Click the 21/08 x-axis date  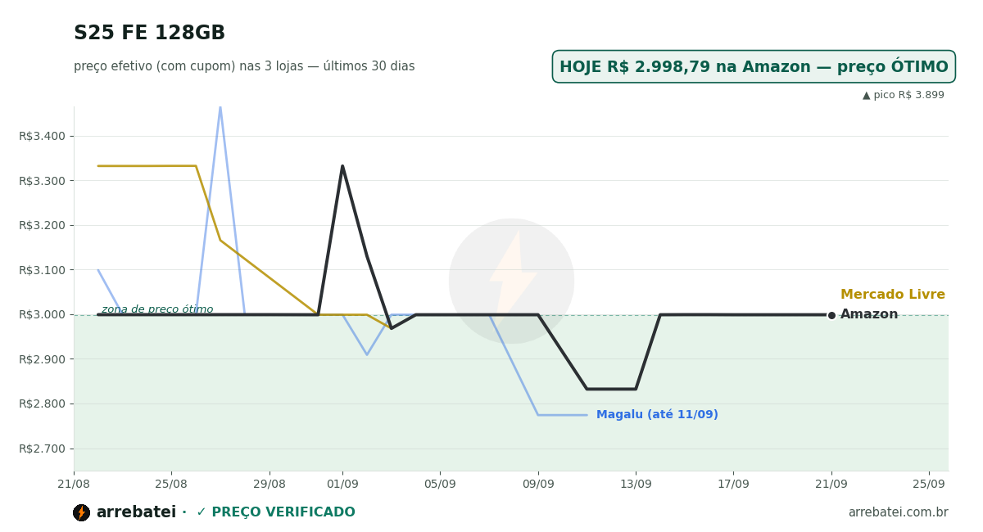click(x=74, y=484)
